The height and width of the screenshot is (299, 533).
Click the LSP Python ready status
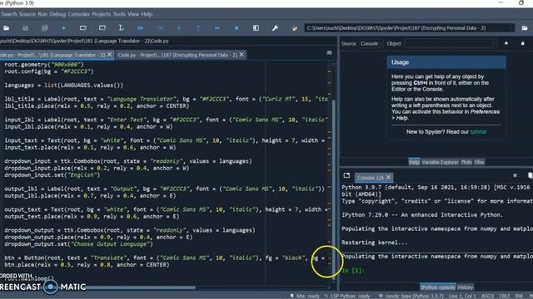click(x=347, y=296)
